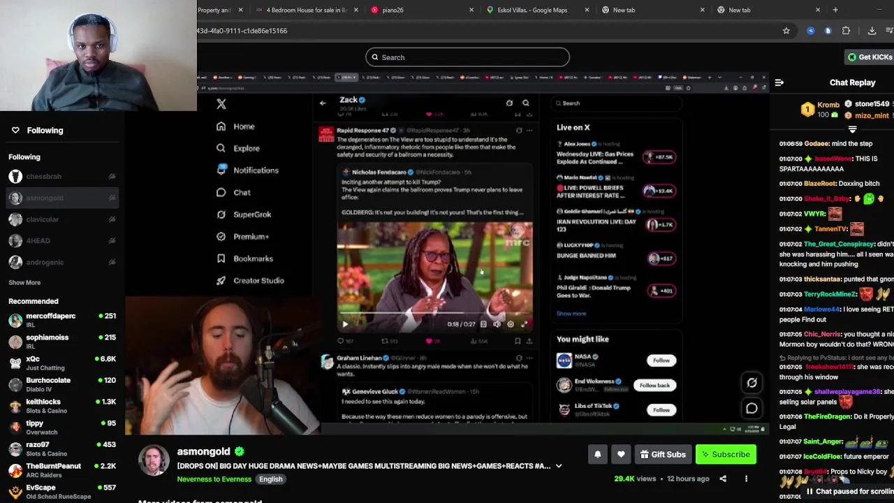Click the browser address bar URL
Image resolution: width=894 pixels, height=503 pixels.
pos(242,31)
